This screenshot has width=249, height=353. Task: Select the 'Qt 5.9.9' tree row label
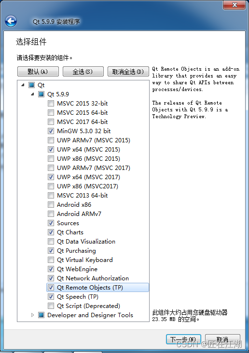[58, 94]
